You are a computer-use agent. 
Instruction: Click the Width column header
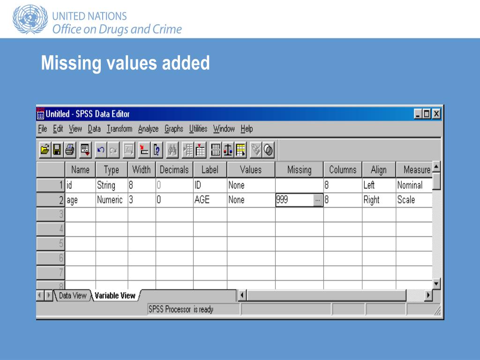[142, 170]
